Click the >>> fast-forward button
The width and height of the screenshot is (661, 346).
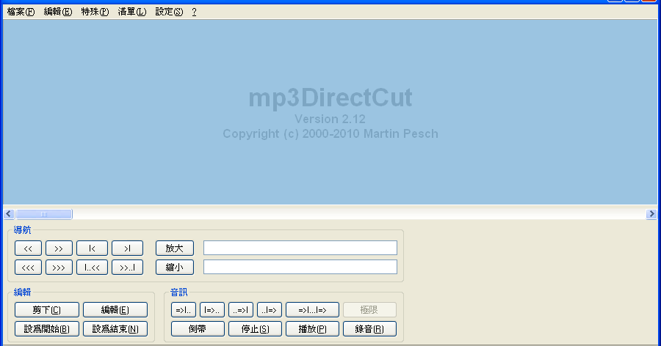(59, 268)
